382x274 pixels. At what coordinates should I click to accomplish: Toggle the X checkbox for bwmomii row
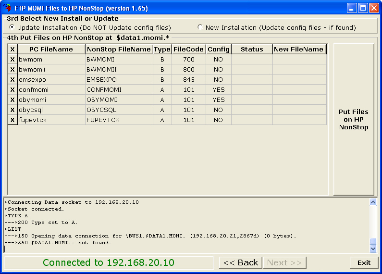[12, 70]
